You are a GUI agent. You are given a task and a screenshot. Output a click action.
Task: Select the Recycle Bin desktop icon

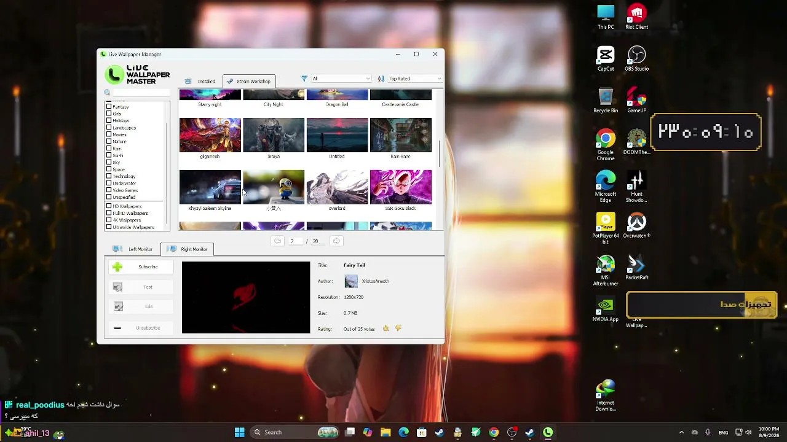tap(606, 101)
